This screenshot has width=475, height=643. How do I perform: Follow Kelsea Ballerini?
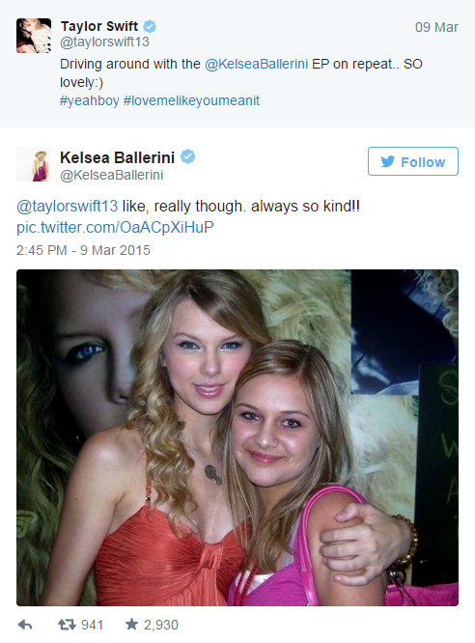coord(412,161)
